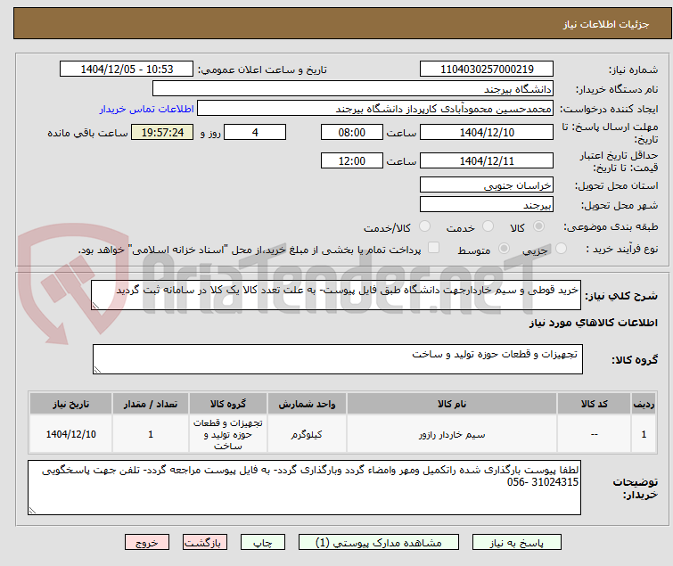Click the validity time field 12:00
The height and width of the screenshot is (566, 673).
pos(351,160)
